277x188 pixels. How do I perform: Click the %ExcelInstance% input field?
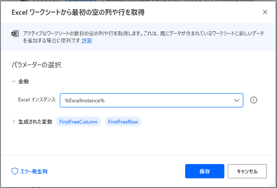pos(151,100)
